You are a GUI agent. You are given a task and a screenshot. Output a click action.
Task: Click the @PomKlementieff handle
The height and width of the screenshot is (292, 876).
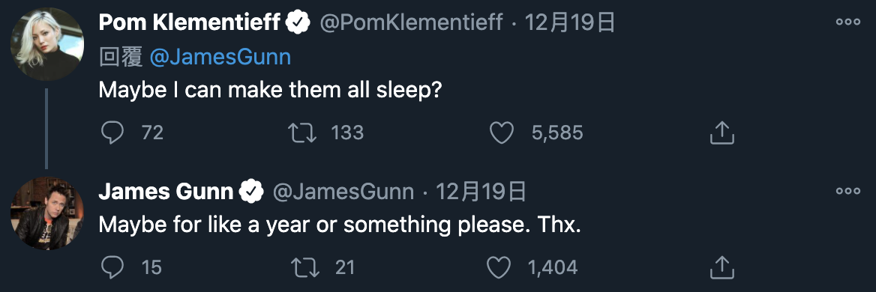click(x=411, y=23)
